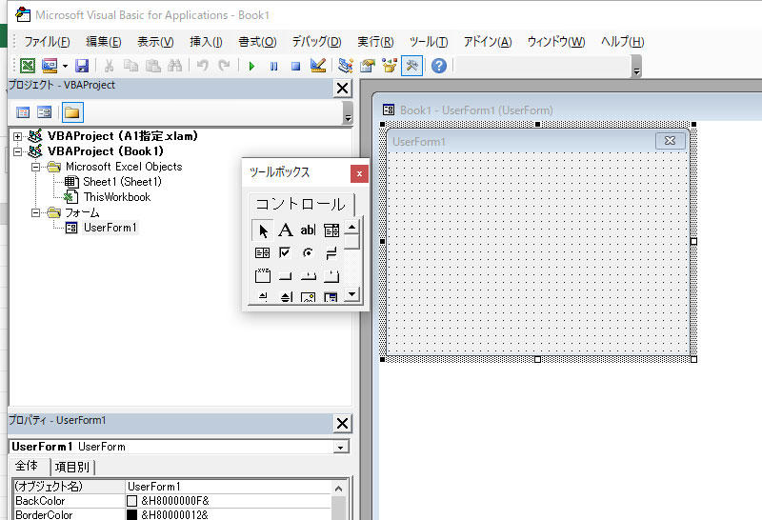Select the CheckBox control tool
Image resolution: width=762 pixels, height=520 pixels.
(x=285, y=252)
